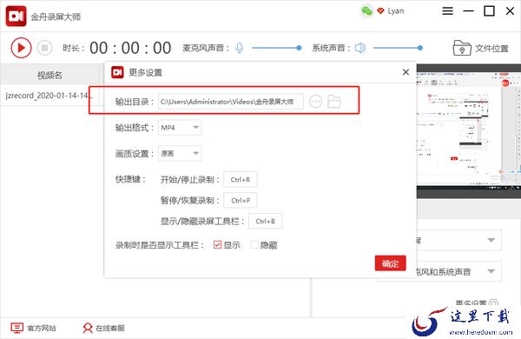Check the 隐藏 toolbar option
Image resolution: width=521 pixels, height=339 pixels.
point(254,245)
